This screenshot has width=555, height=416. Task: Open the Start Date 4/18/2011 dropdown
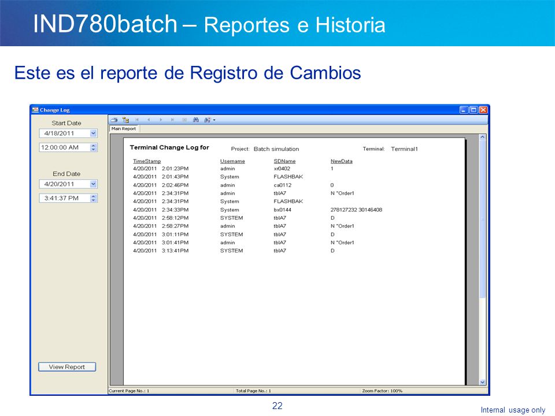(94, 133)
